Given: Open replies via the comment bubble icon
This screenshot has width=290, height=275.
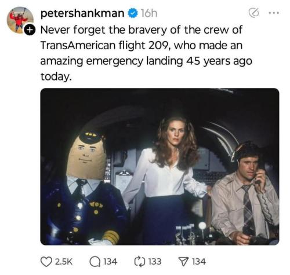Looking at the screenshot, I should tap(95, 262).
